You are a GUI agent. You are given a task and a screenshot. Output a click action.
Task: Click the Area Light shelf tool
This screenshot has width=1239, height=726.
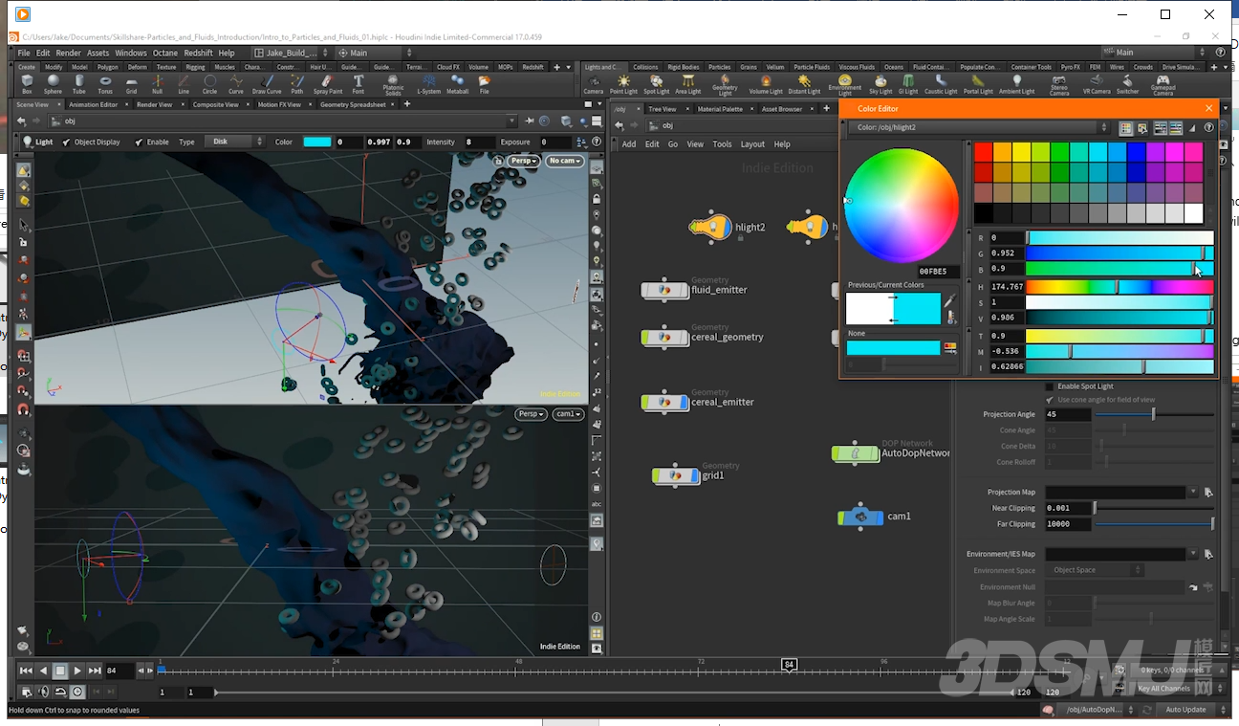tap(688, 84)
